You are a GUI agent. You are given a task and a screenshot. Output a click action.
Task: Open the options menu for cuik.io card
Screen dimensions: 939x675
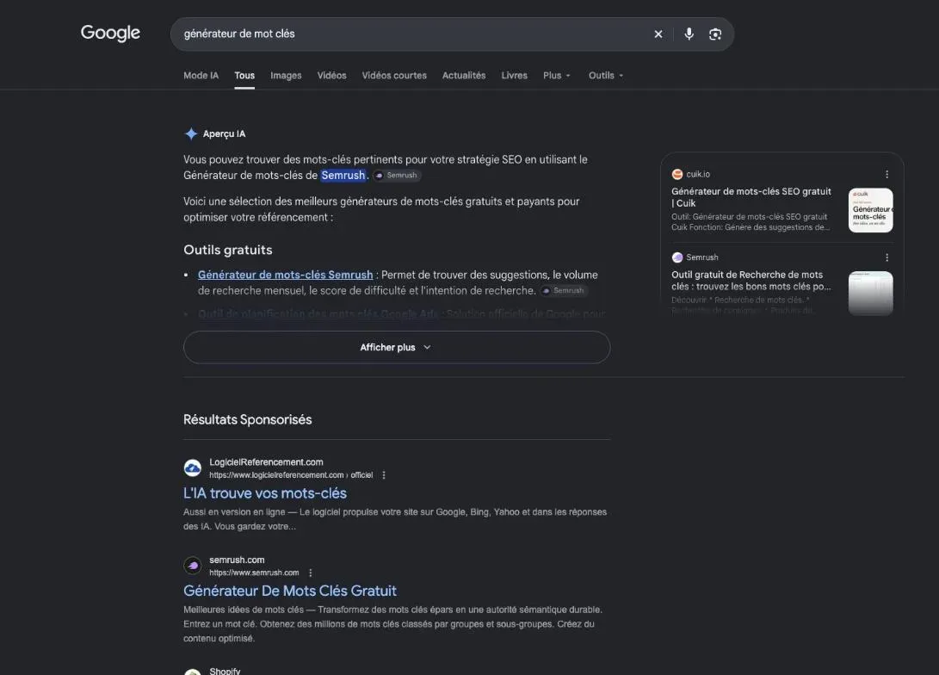click(x=886, y=174)
